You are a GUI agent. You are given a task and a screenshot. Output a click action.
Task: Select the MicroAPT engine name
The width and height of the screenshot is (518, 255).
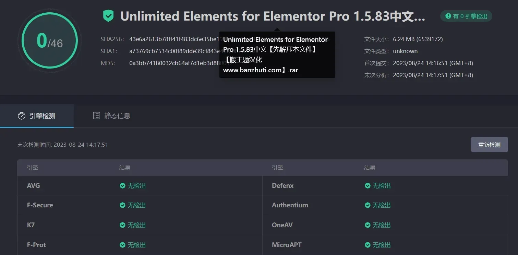287,245
